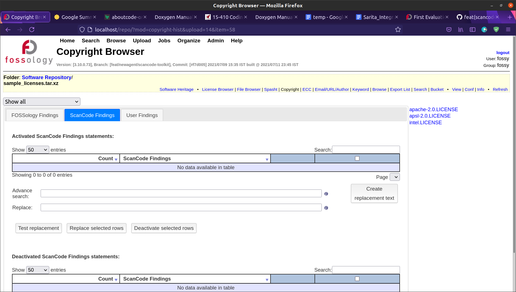This screenshot has width=516, height=292.
Task: Focus the Replace input field
Action: (x=181, y=208)
